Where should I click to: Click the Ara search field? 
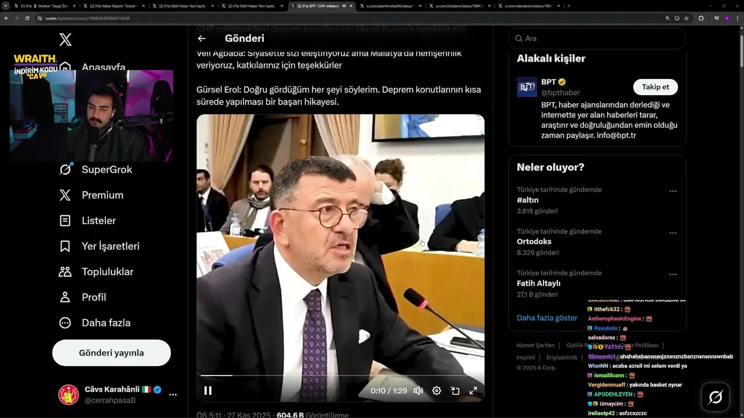(597, 38)
